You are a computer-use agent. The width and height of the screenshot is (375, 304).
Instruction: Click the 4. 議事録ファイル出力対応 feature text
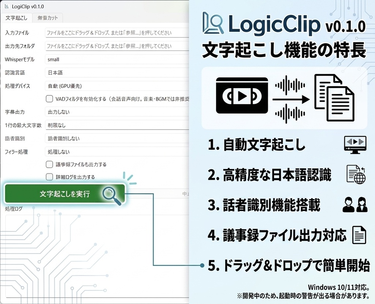coord(277,235)
